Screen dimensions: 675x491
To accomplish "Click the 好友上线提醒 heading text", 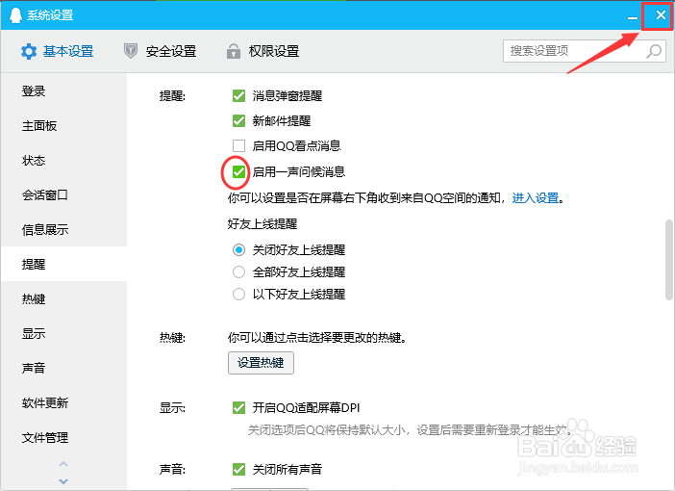I will (262, 223).
